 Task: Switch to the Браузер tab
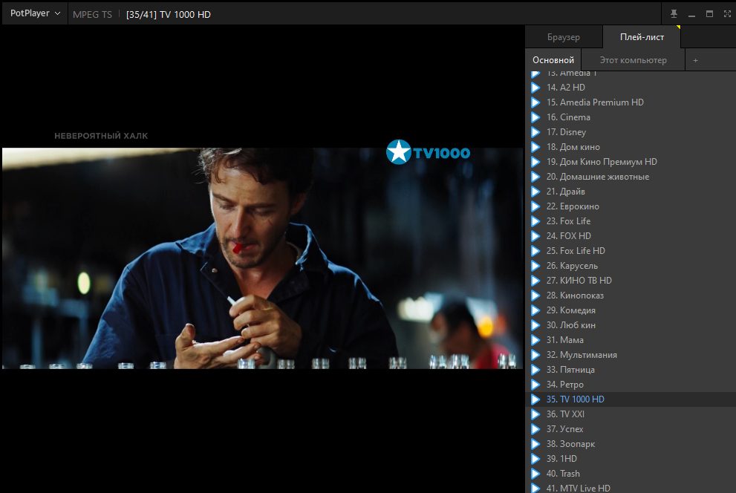pos(563,37)
